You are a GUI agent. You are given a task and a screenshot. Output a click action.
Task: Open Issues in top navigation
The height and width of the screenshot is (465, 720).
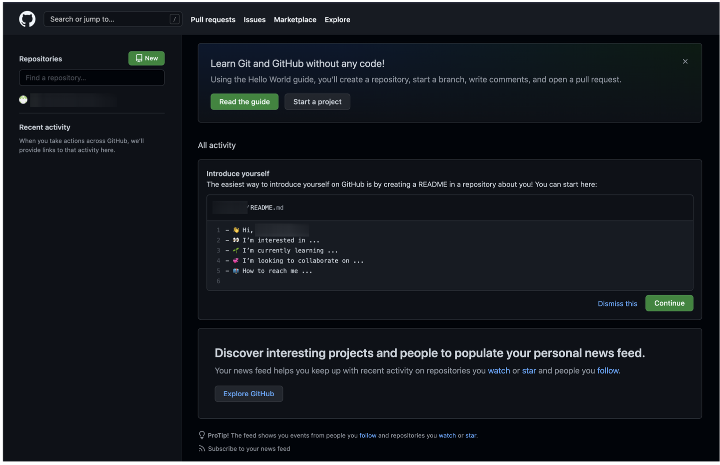(x=254, y=20)
